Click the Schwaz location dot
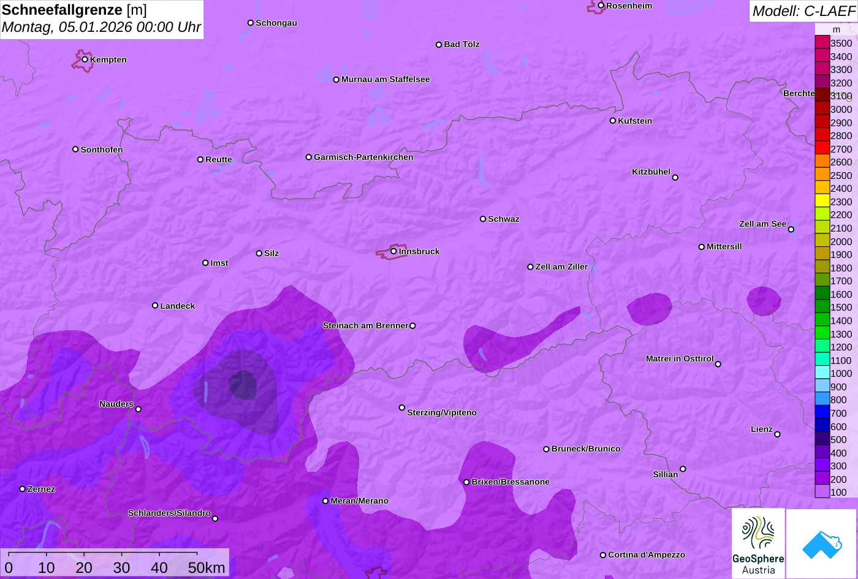The image size is (858, 579). tap(483, 219)
